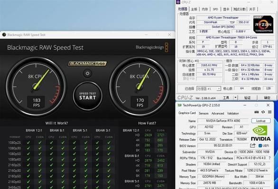The height and width of the screenshot is (189, 278).
Task: Switch to CPU-Z 处理器 tab
Action: [x=183, y=9]
